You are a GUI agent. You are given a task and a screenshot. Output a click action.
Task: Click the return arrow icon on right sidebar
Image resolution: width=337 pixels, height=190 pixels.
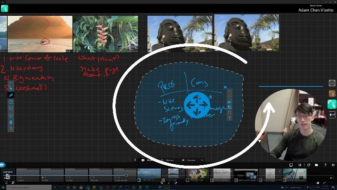[x=332, y=115]
